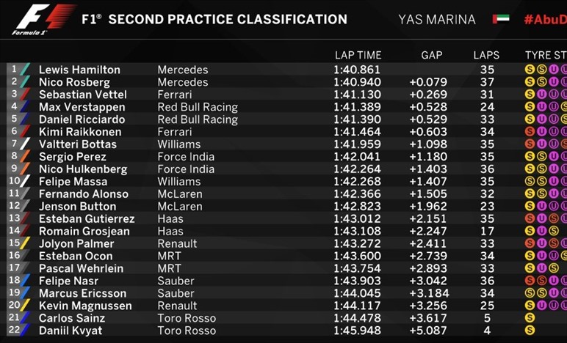Viewport: 567px width, 343px height.
Task: Click Kimi Raikkonen's red supersoft tyre icon
Action: tap(530, 132)
